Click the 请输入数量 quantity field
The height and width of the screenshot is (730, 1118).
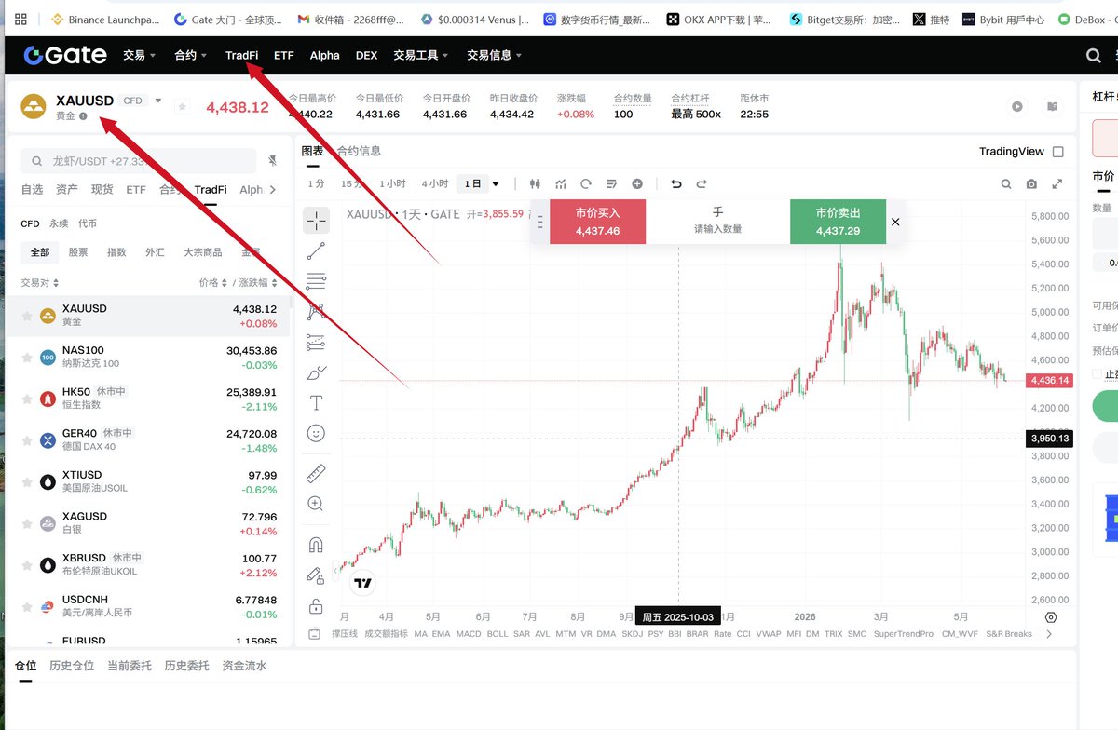(717, 229)
